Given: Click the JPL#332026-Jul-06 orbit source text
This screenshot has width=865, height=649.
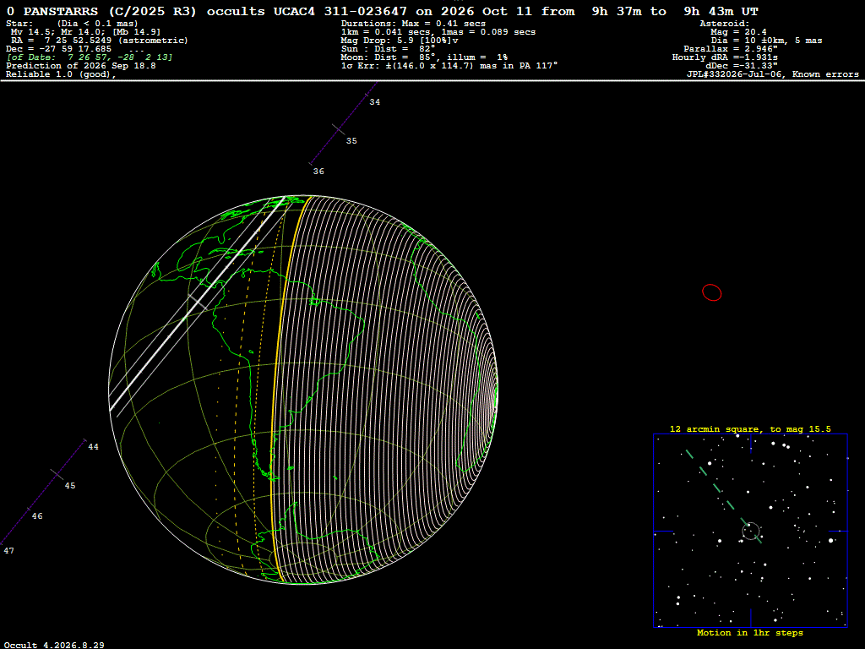Looking at the screenshot, I should tap(734, 74).
